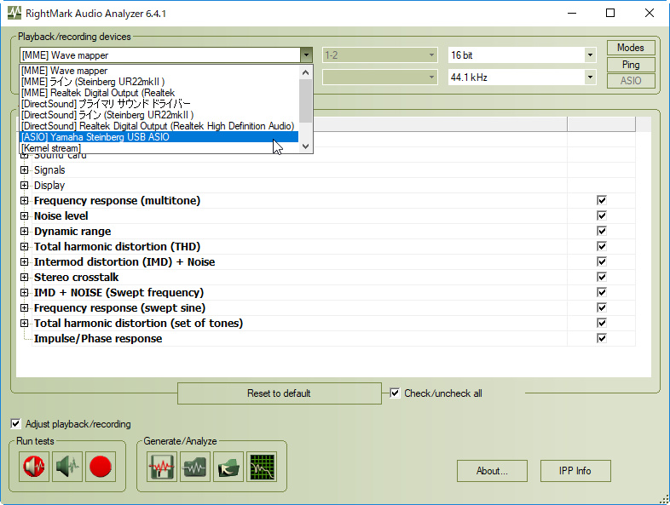The image size is (670, 505).
Task: Choose [ASIO] Yamaha Steinberg USB ASIO
Action: (159, 137)
